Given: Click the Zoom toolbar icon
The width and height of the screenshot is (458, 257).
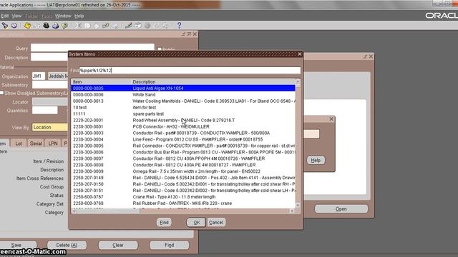Looking at the screenshot, I should pos(138,26).
